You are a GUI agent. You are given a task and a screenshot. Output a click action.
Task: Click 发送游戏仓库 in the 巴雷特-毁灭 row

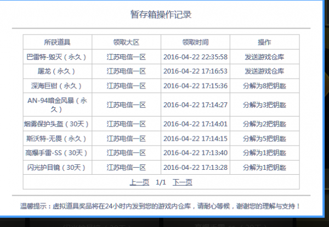tap(264, 57)
